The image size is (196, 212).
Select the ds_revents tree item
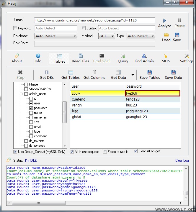click(x=37, y=141)
